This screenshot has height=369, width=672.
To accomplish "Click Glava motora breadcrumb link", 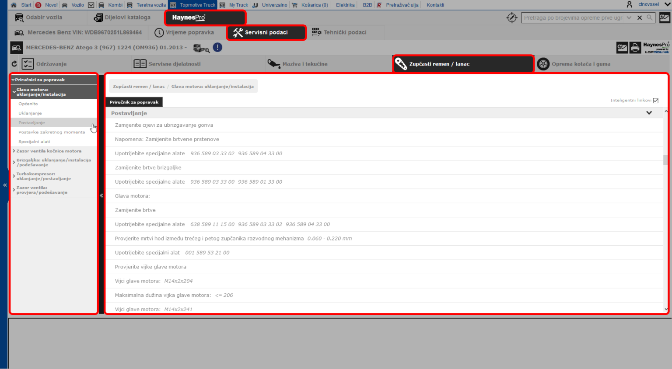I will (x=212, y=87).
